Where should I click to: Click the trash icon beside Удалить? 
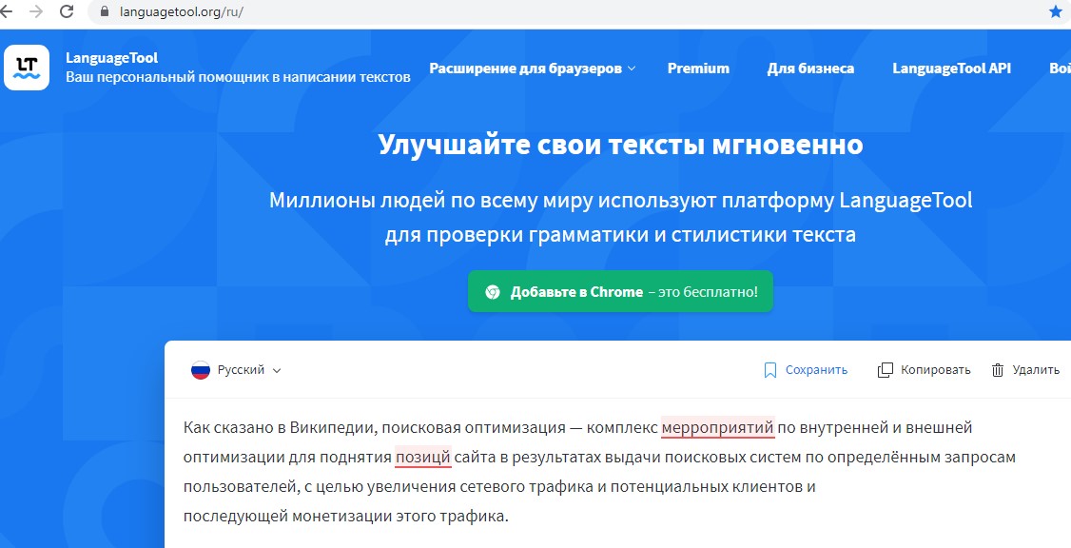998,370
